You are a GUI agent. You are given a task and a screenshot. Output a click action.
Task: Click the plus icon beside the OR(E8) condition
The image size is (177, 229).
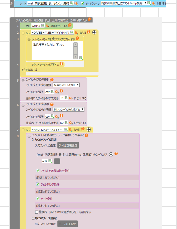[x=94, y=32]
